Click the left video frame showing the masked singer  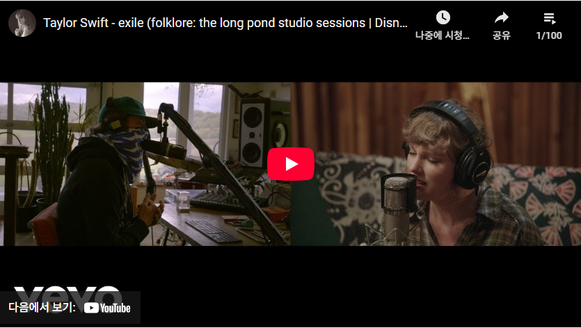tap(145, 164)
